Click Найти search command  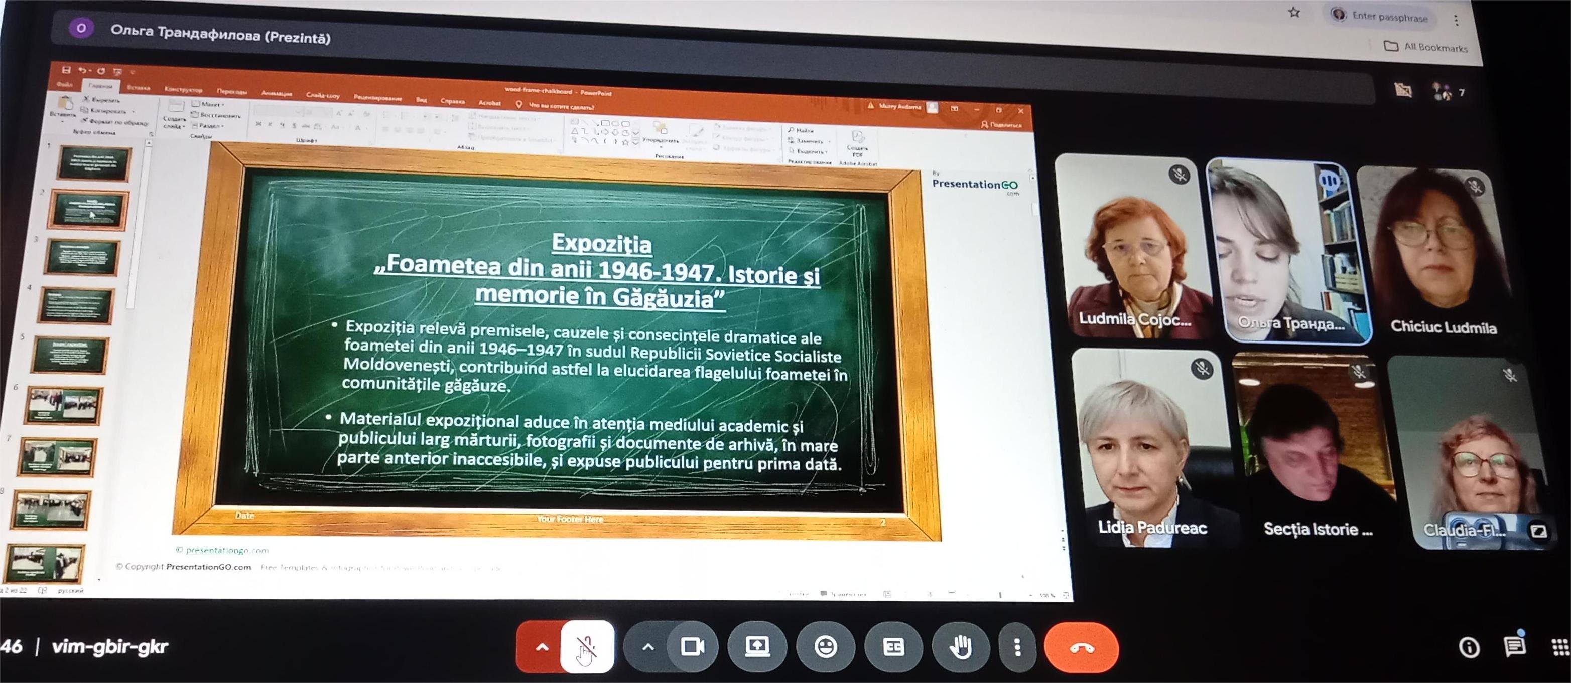click(x=802, y=130)
